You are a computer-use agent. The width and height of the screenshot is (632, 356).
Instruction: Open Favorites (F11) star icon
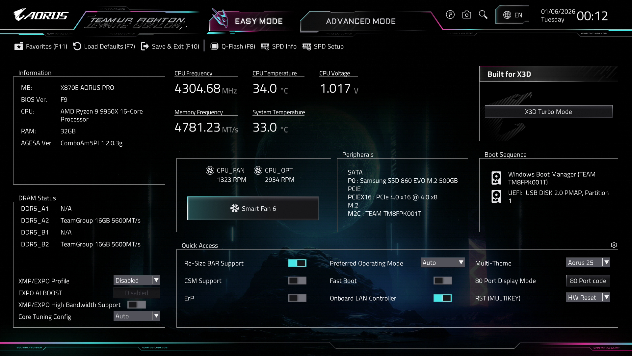click(x=19, y=46)
